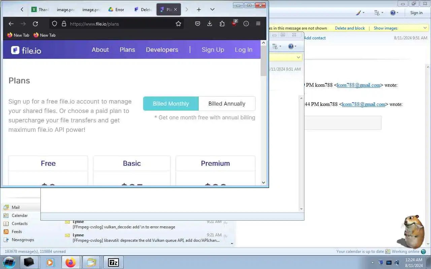Open Newsgroups in mail sidebar

(x=23, y=240)
